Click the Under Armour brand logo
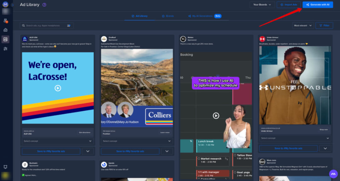 tap(262, 39)
